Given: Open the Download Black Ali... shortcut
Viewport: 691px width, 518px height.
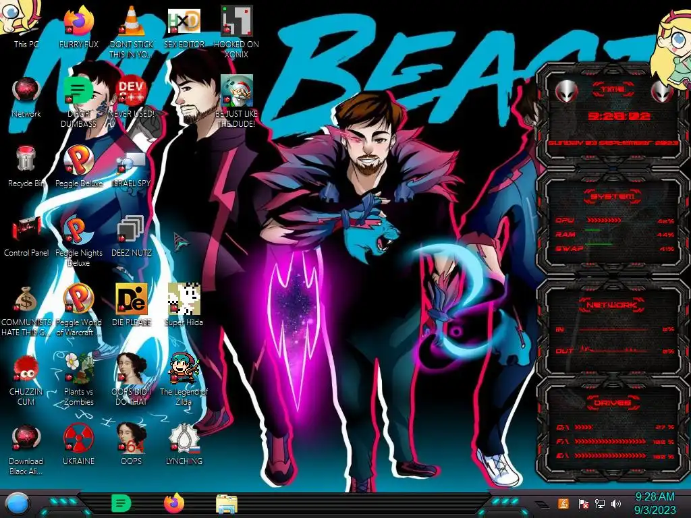Looking at the screenshot, I should click(x=26, y=449).
